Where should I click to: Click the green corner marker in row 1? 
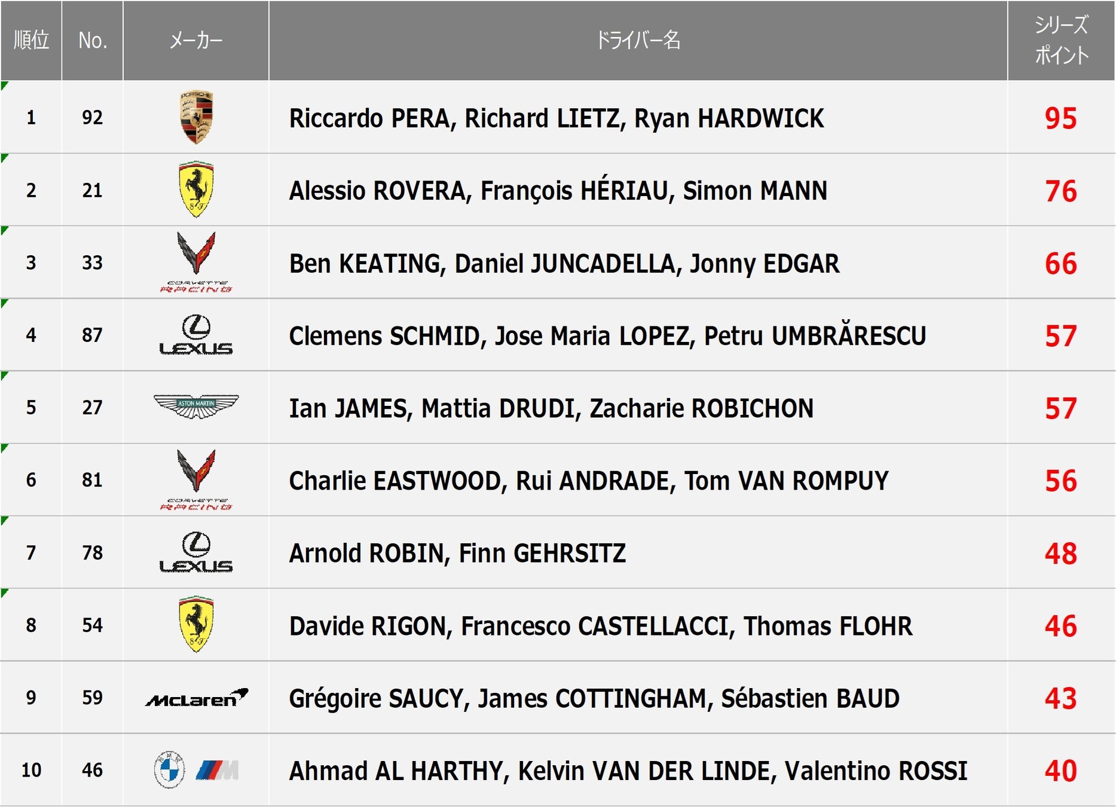click(4, 85)
